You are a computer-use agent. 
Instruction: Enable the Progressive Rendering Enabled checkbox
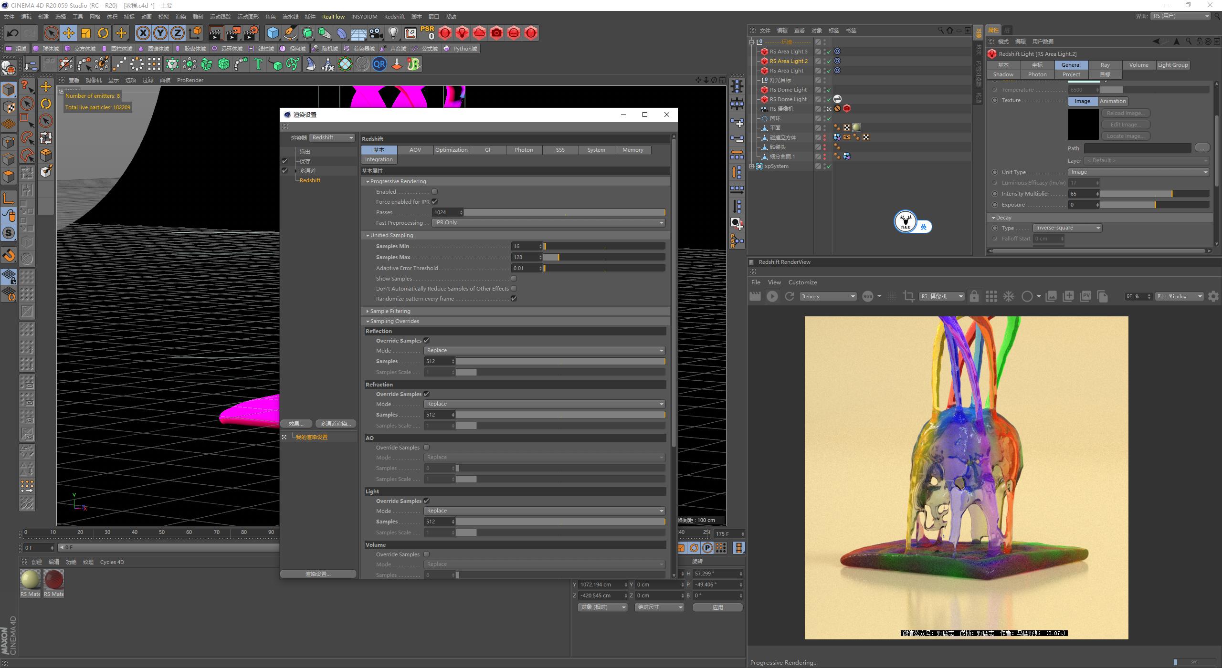click(434, 191)
